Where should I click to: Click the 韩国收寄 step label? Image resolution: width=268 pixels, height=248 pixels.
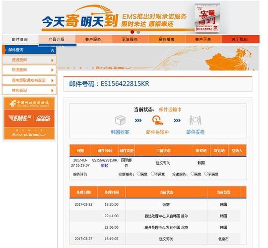coord(120,132)
